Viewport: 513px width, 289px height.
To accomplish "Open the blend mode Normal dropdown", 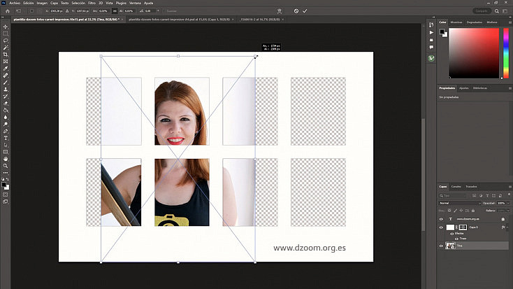I will pos(460,203).
